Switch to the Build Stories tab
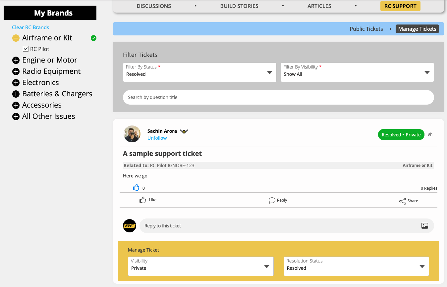The height and width of the screenshot is (287, 447). pos(239,6)
